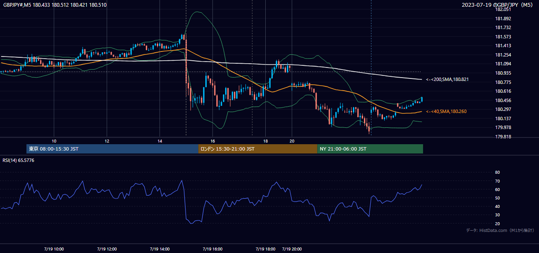Click the 7/19 18:00 date axis label

click(265, 249)
